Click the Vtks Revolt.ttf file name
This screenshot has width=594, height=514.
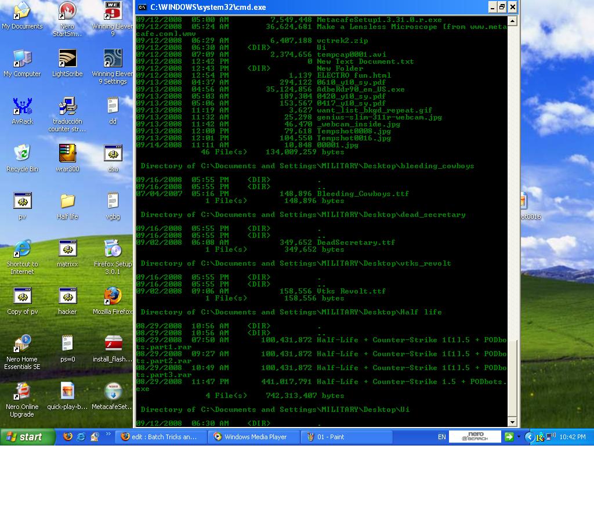(351, 291)
